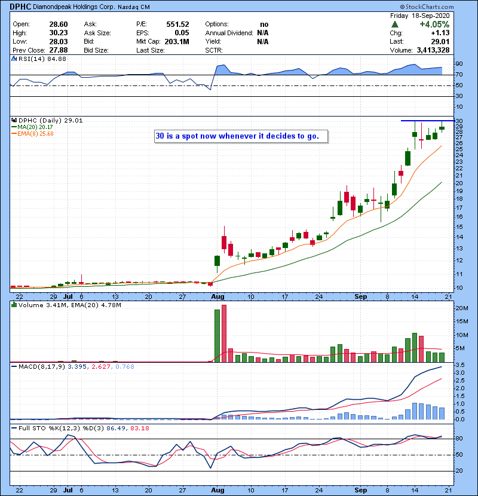Image resolution: width=478 pixels, height=496 pixels.
Task: Click the green up-triangle next to +4.05%
Action: click(x=395, y=25)
